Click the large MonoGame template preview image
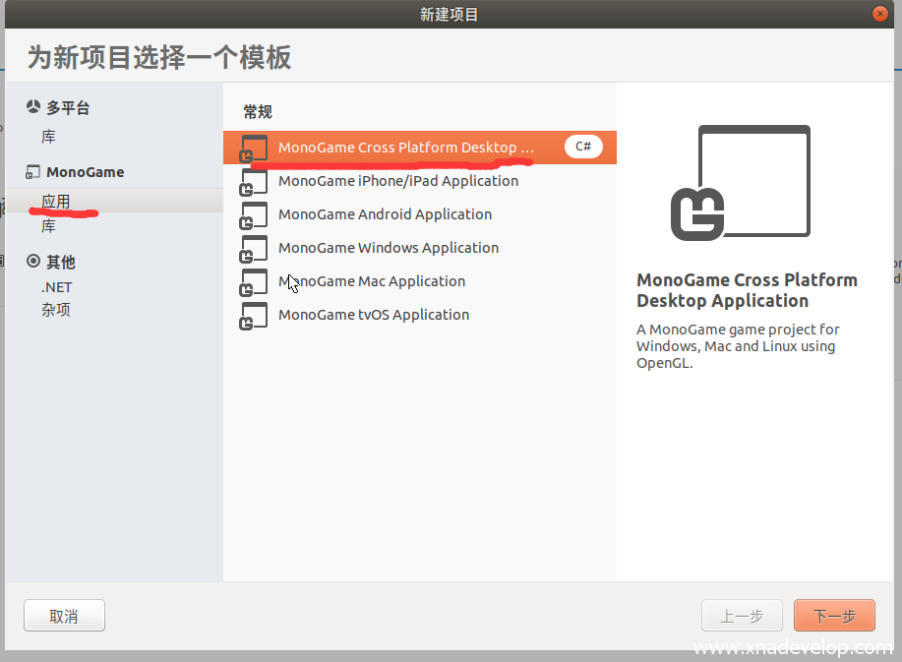This screenshot has width=902, height=662. click(741, 183)
